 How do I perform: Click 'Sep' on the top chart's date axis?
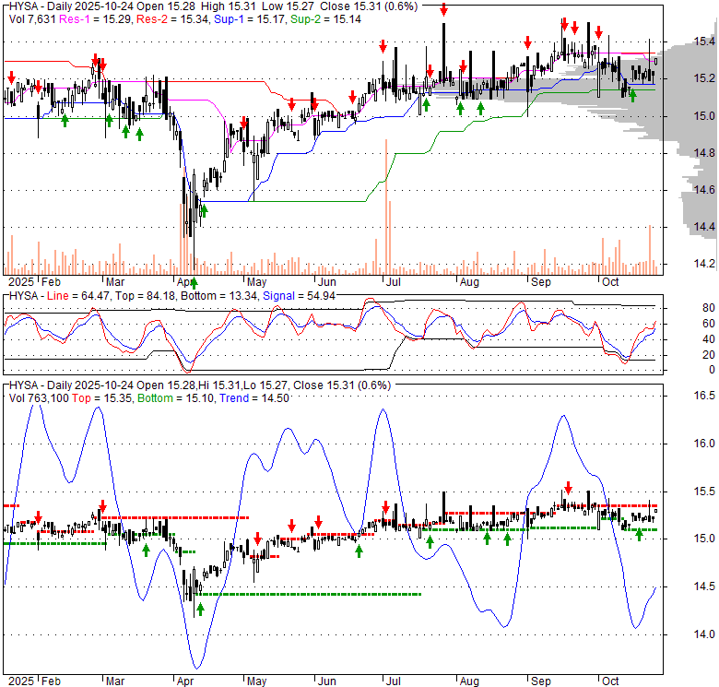pyautogui.click(x=540, y=282)
